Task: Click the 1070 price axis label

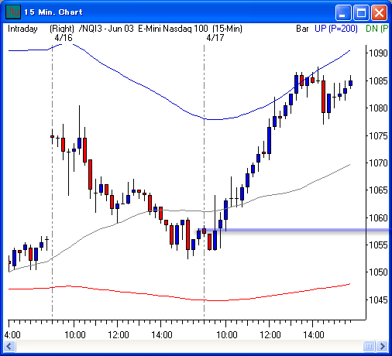Action: click(378, 163)
